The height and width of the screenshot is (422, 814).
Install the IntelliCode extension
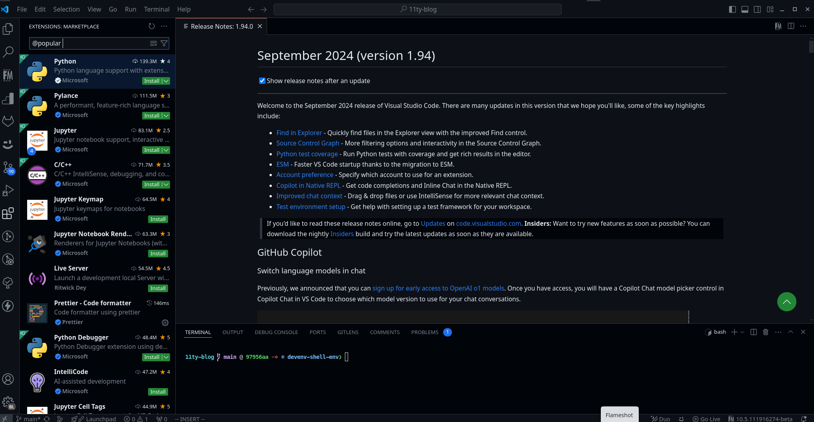pyautogui.click(x=158, y=392)
